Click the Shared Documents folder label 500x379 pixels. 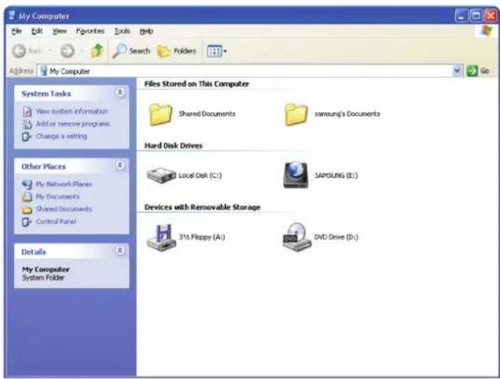(207, 114)
